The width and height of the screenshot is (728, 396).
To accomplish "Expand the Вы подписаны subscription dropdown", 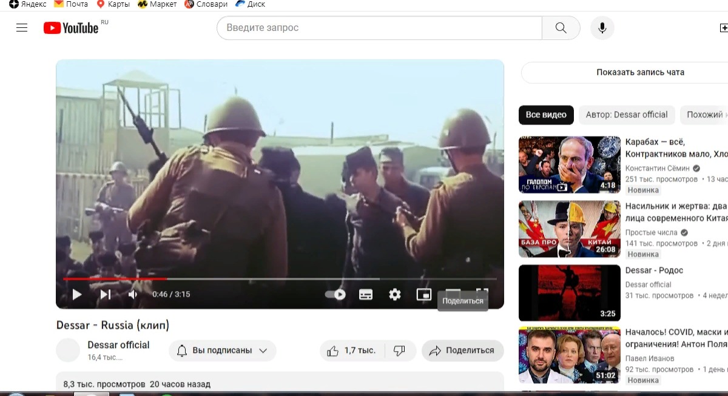I will point(222,351).
